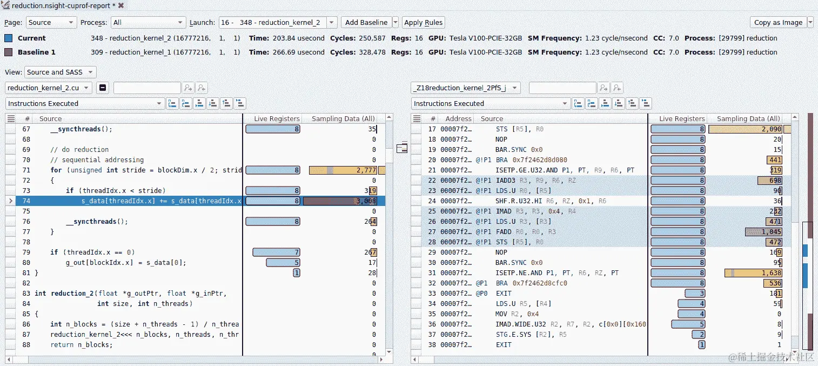This screenshot has width=818, height=366.
Task: Click the first navigation icon in the source pane toolbar
Action: [172, 103]
